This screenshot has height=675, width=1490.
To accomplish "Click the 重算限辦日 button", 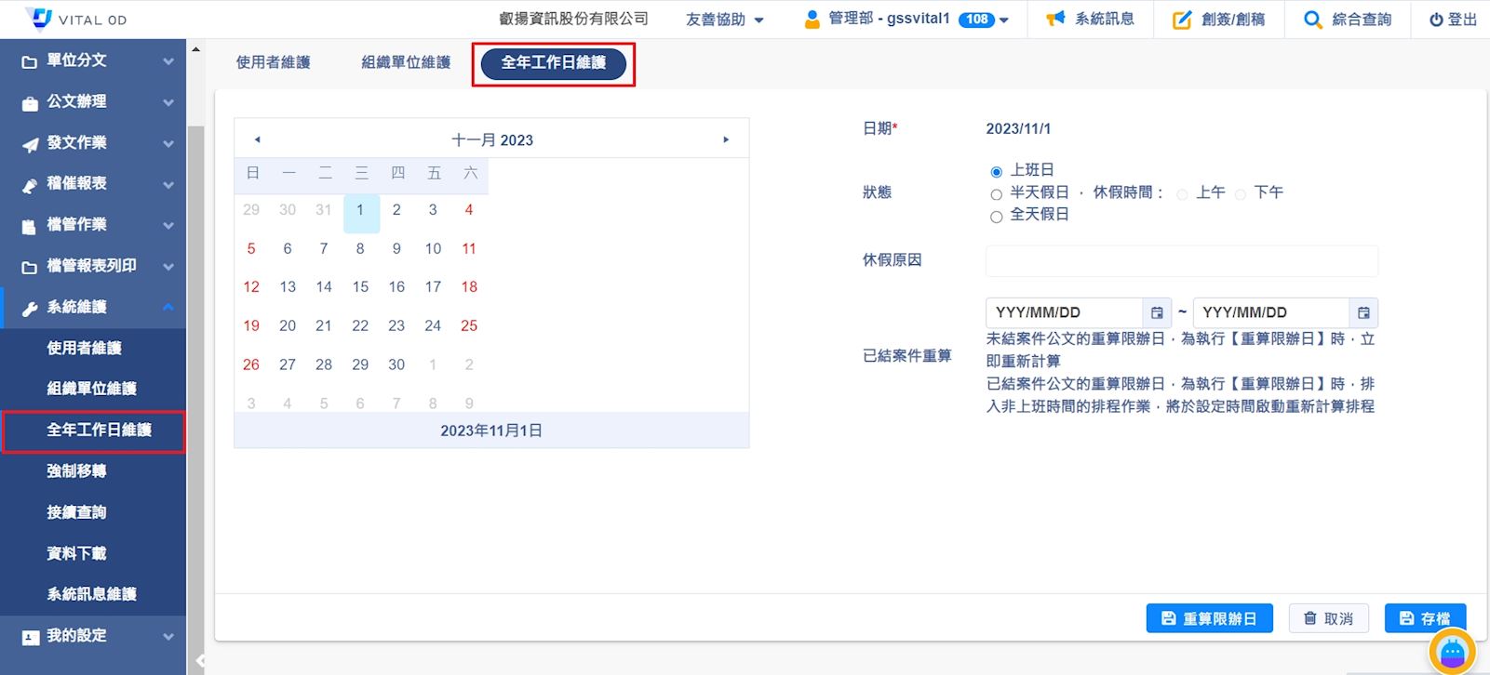I will click(x=1209, y=618).
